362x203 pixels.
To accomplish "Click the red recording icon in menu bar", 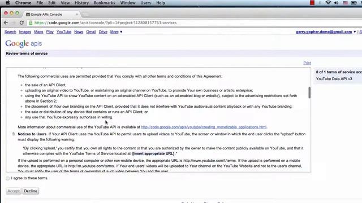I will pos(312,3).
